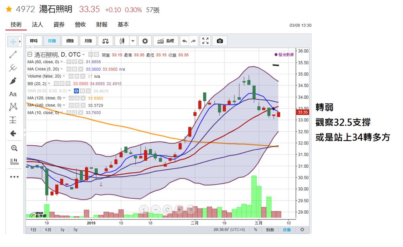Undo the last chart action
The width and height of the screenshot is (403, 247).
pyautogui.click(x=184, y=41)
